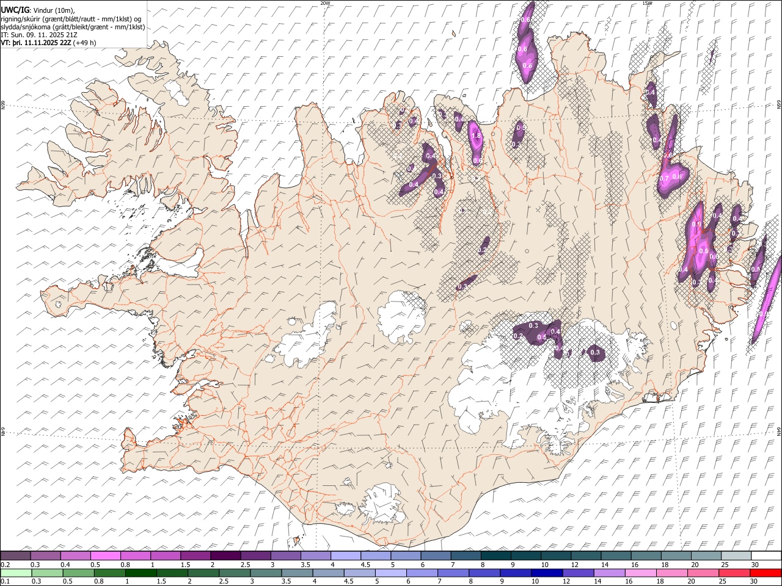The width and height of the screenshot is (782, 586).
Task: Click the 2 green swatch in the lower legend row
Action: pos(203,573)
